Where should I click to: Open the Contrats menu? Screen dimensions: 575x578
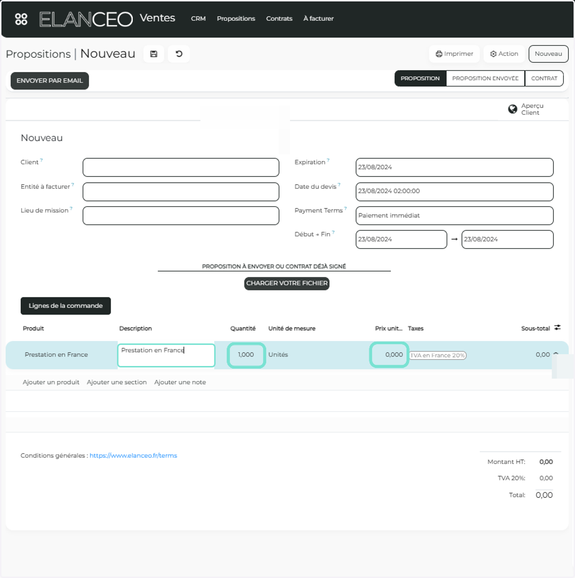click(279, 19)
